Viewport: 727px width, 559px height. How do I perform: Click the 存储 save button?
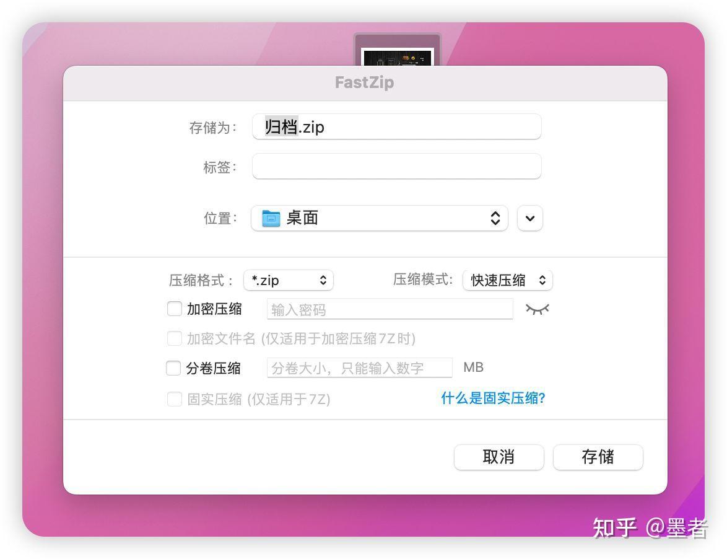coord(598,457)
